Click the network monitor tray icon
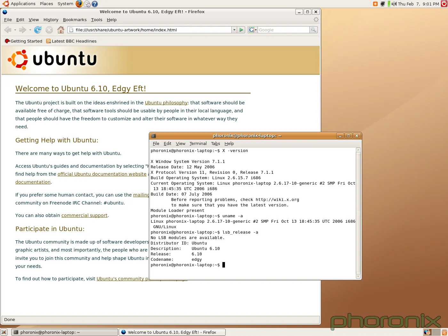This screenshot has width=448, height=336. 383,4
